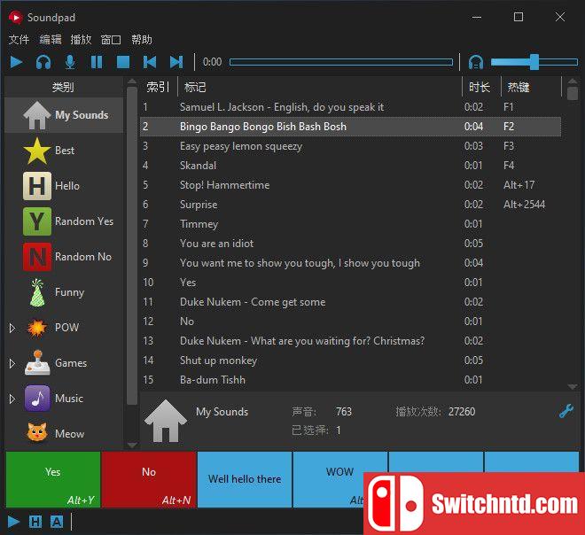Click the 类别 panel header
This screenshot has height=535, width=585.
pyautogui.click(x=64, y=87)
